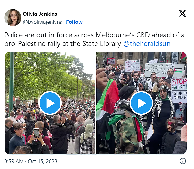This screenshot has width=194, height=169.
Task: Click the Olivia Jenkins display name
Action: (40, 14)
